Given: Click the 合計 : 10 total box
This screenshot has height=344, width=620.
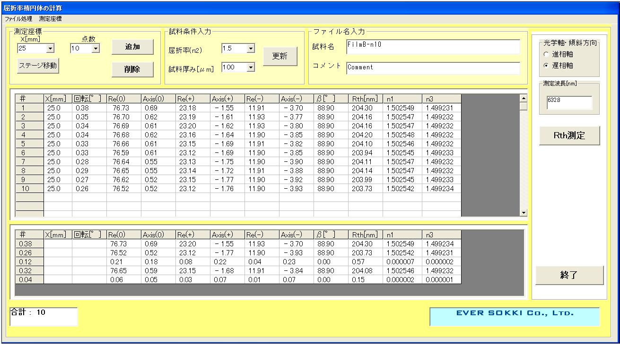Looking at the screenshot, I should (44, 317).
